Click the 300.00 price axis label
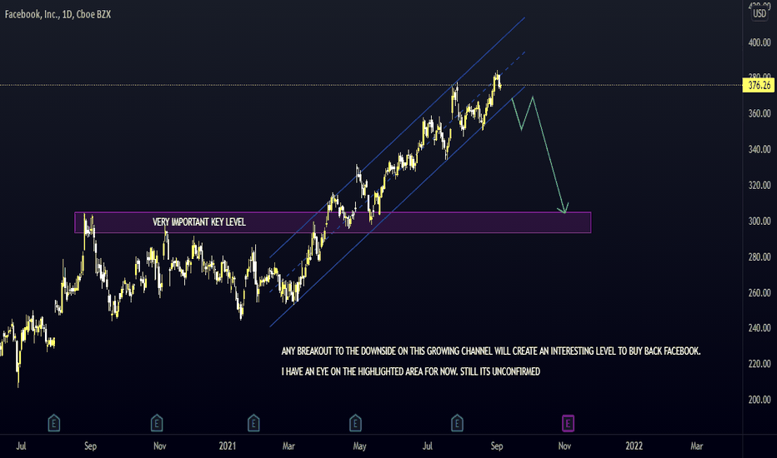777x458 pixels. click(759, 222)
